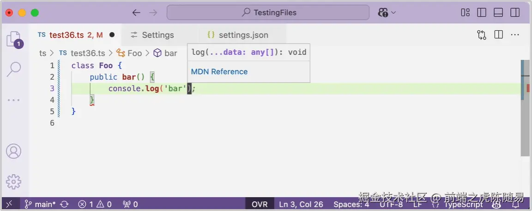Open the Explorer view in activity bar
The height and width of the screenshot is (211, 532).
(14, 39)
